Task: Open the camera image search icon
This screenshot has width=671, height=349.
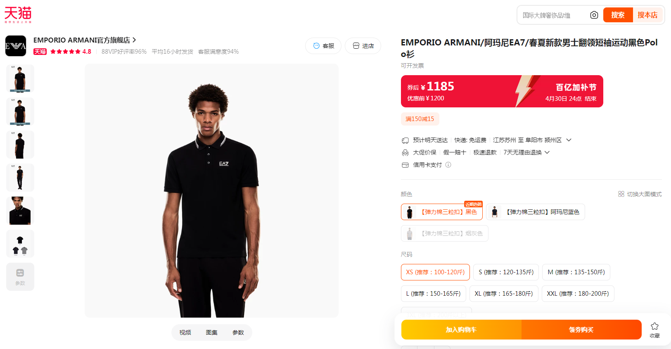Action: coord(594,15)
